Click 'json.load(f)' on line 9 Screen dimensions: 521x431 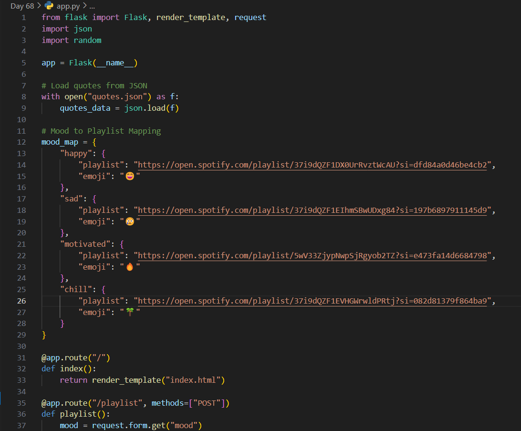pyautogui.click(x=152, y=108)
